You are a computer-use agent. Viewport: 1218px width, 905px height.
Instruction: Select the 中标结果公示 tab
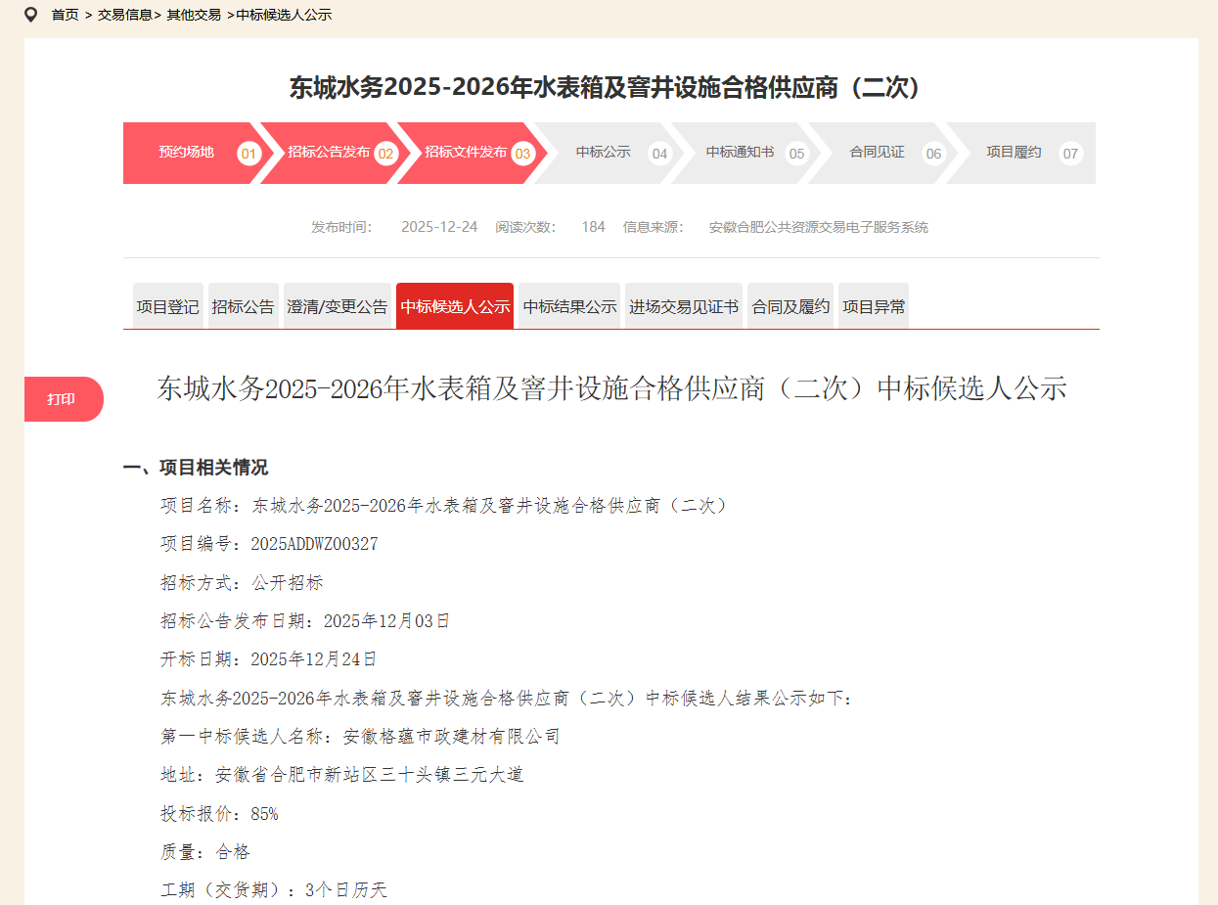(x=569, y=306)
